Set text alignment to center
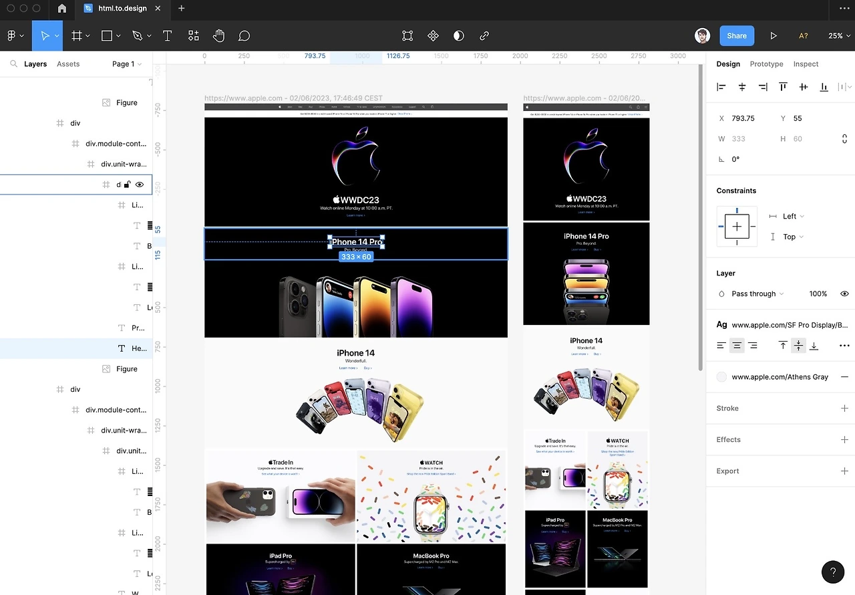Viewport: 855px width, 595px height. [737, 346]
